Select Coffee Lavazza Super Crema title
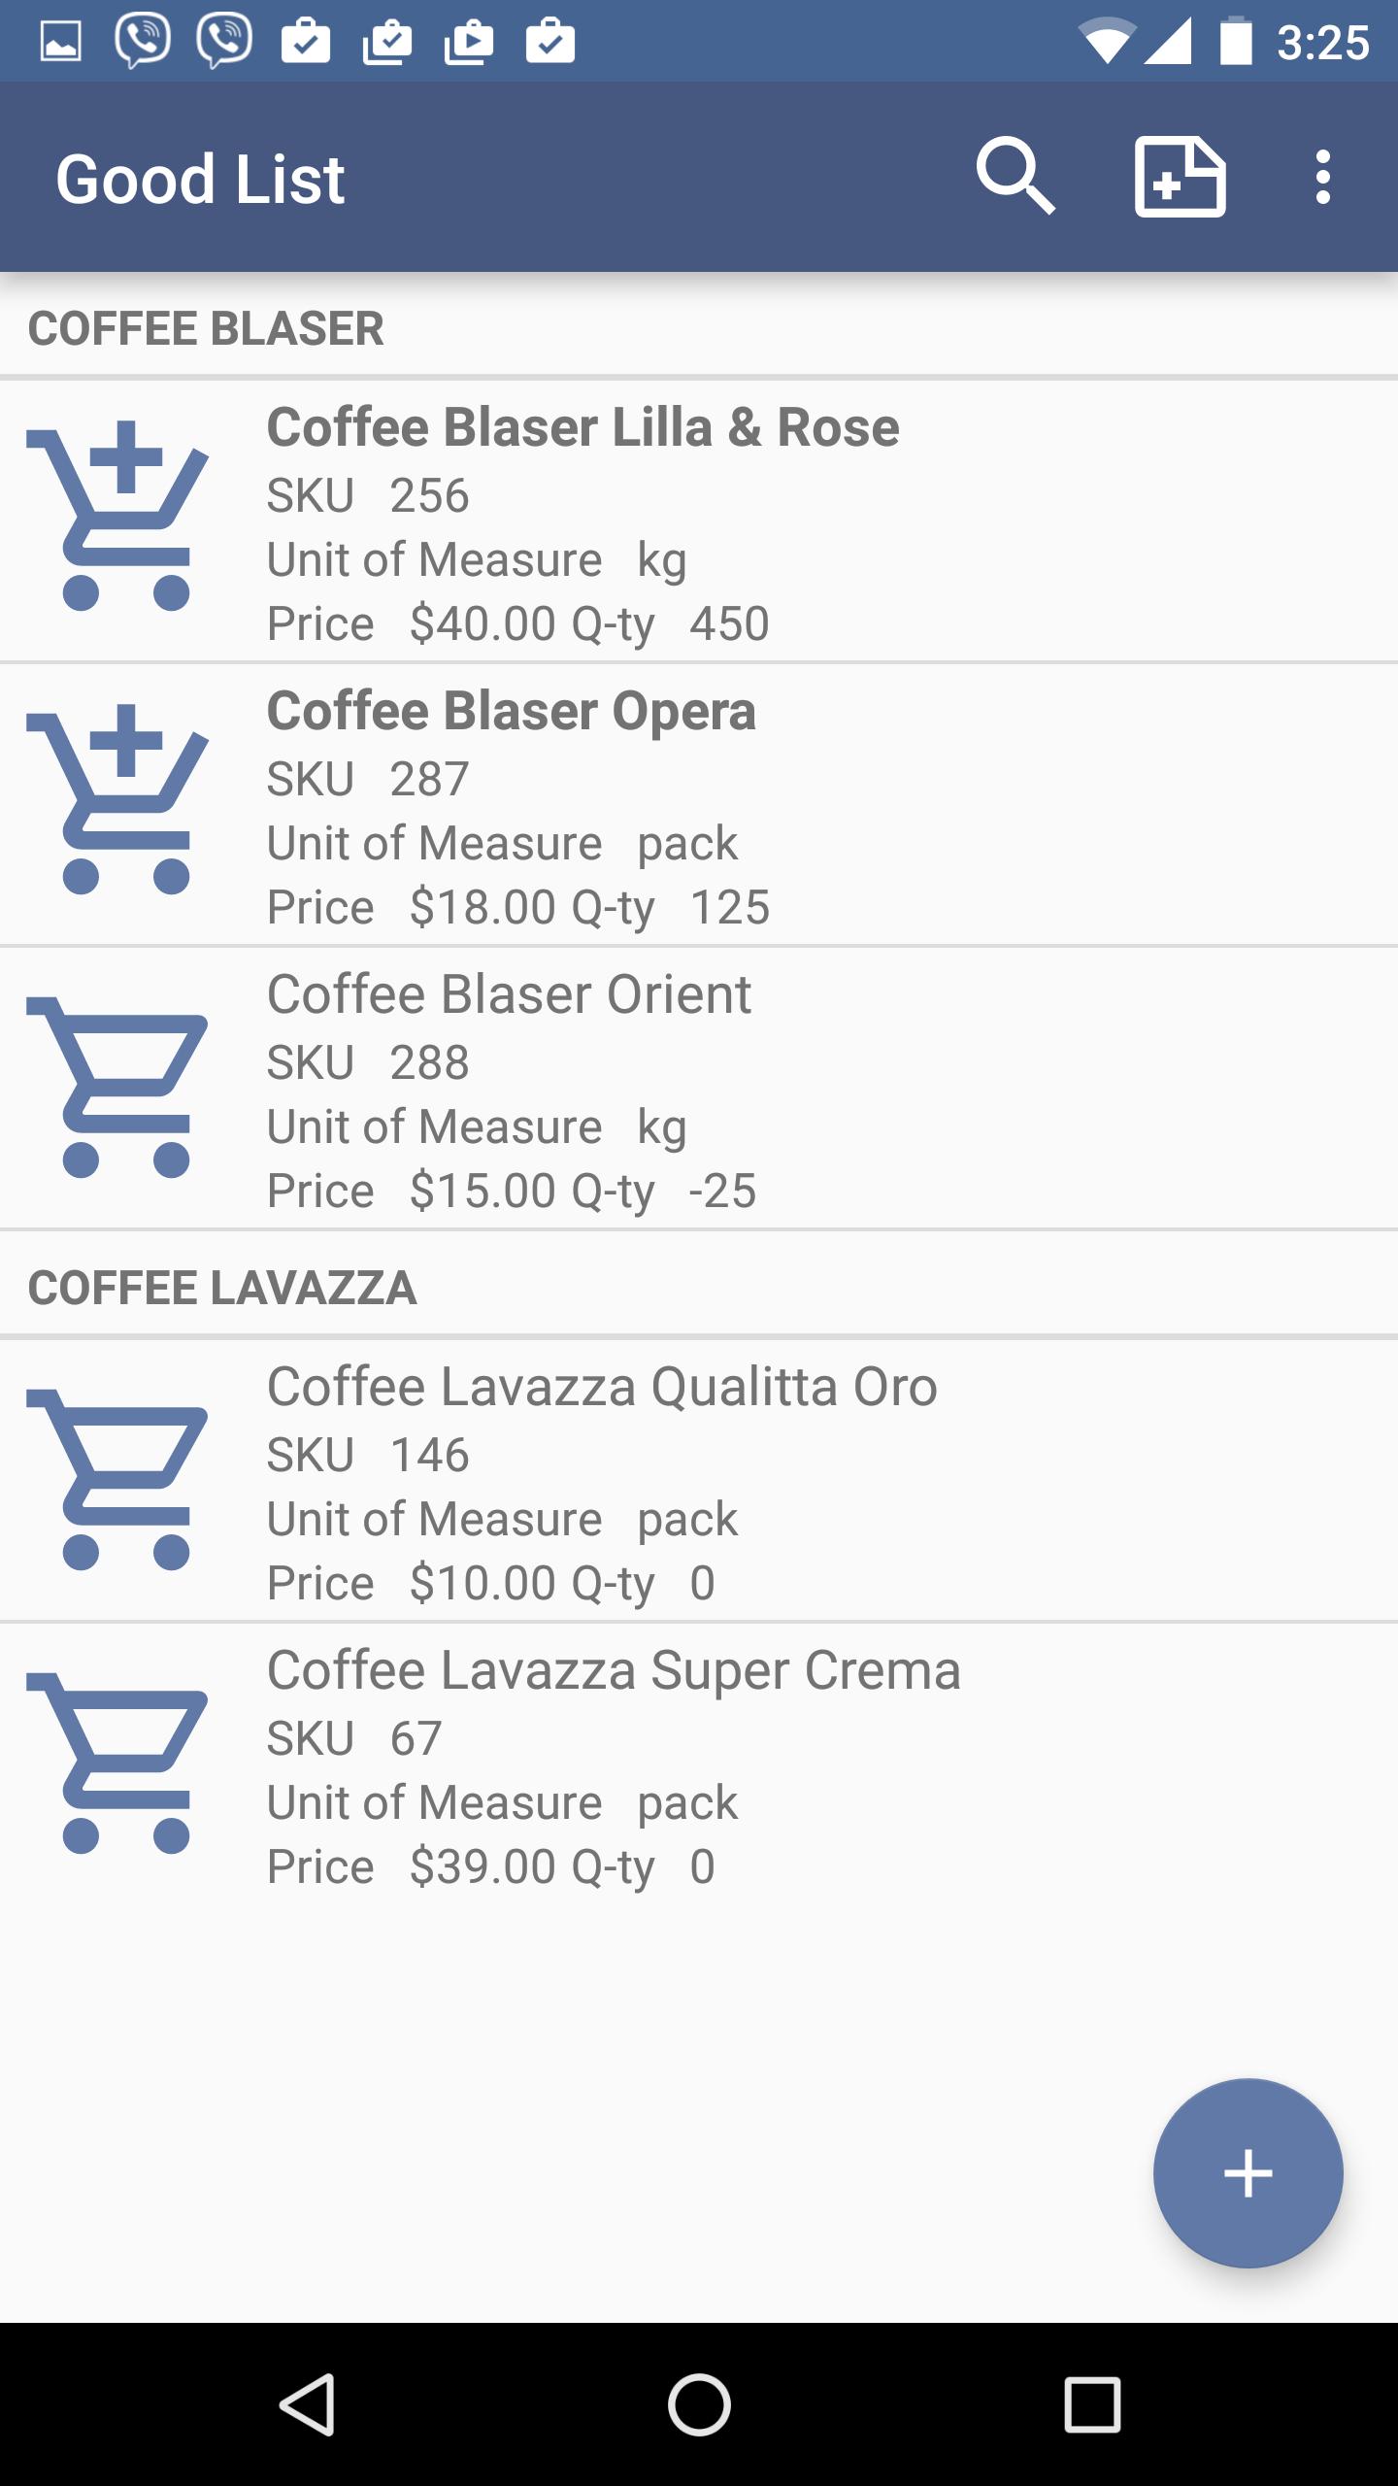Viewport: 1398px width, 2486px height. 614,1670
